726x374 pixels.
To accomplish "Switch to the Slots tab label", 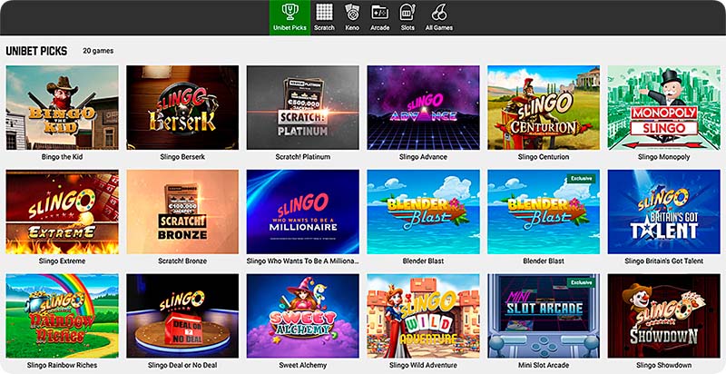I will 407,28.
